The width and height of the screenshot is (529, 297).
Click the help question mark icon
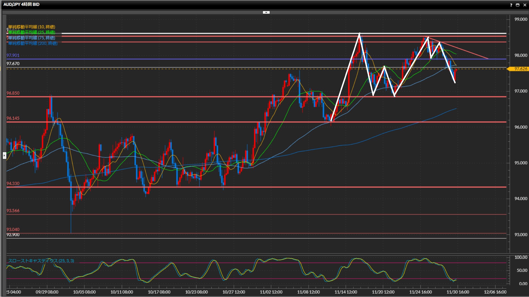tap(511, 5)
